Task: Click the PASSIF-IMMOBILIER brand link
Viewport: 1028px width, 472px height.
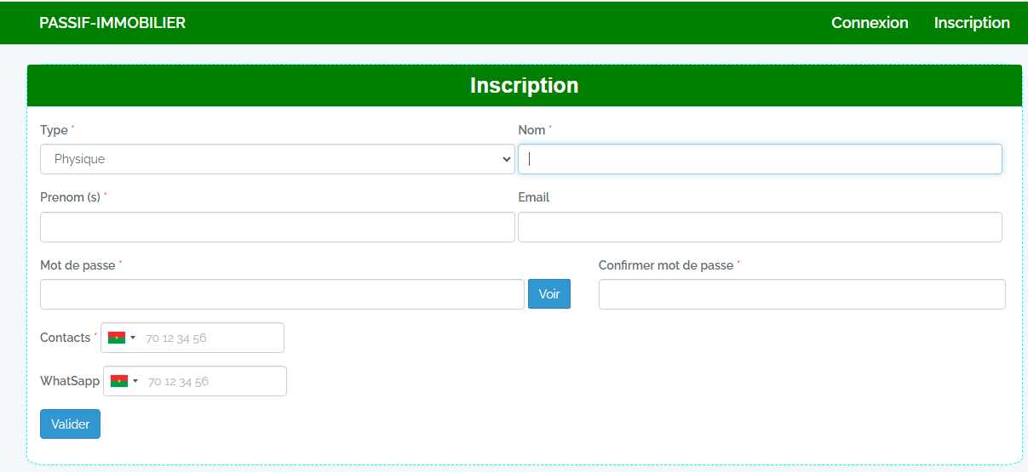Action: (112, 23)
